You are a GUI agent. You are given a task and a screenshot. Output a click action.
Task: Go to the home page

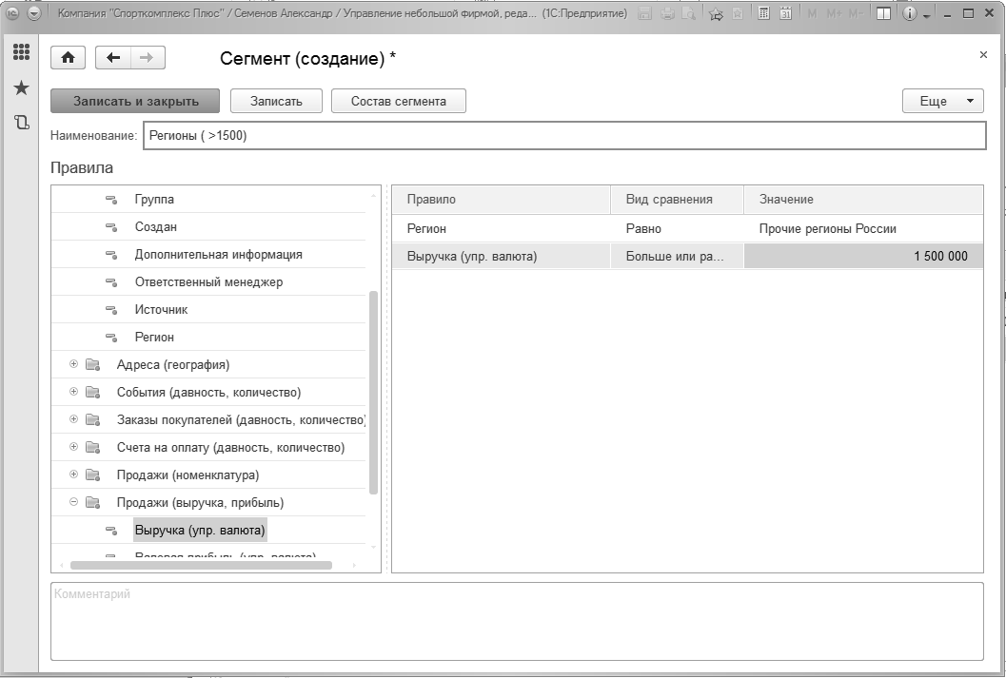(x=68, y=58)
